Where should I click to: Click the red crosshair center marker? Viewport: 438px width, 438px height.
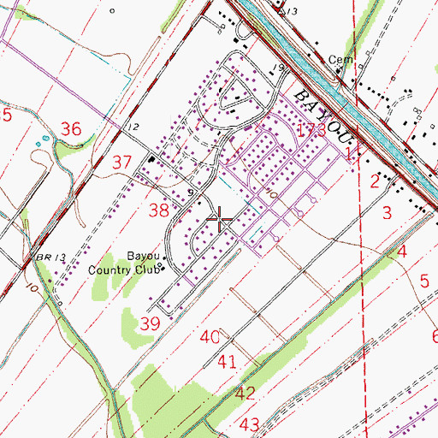pyautogui.click(x=219, y=219)
